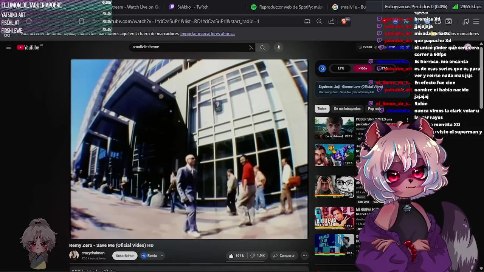Click the video title Remy Zero - Save Me
This screenshot has height=272, width=484.
click(111, 245)
